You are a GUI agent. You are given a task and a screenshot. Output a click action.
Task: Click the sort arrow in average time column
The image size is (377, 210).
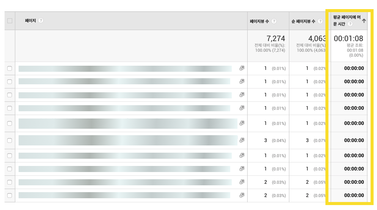[x=364, y=21]
